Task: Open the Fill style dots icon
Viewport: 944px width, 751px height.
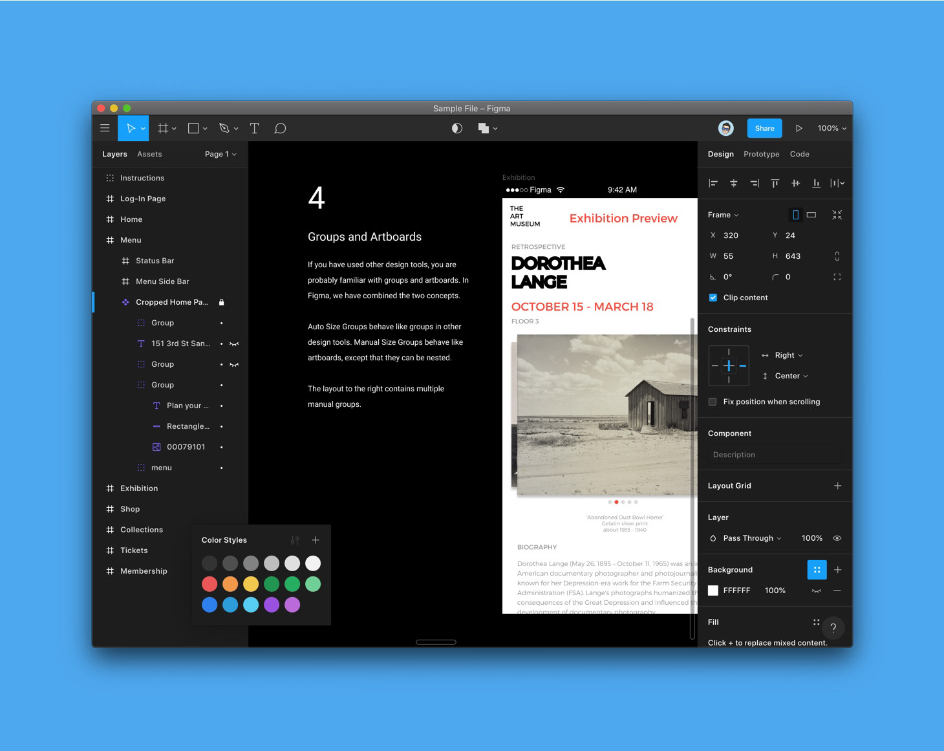Action: 817,622
